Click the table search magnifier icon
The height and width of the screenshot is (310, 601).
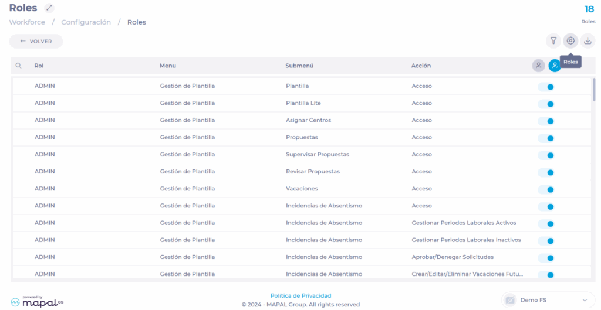pyautogui.click(x=19, y=66)
